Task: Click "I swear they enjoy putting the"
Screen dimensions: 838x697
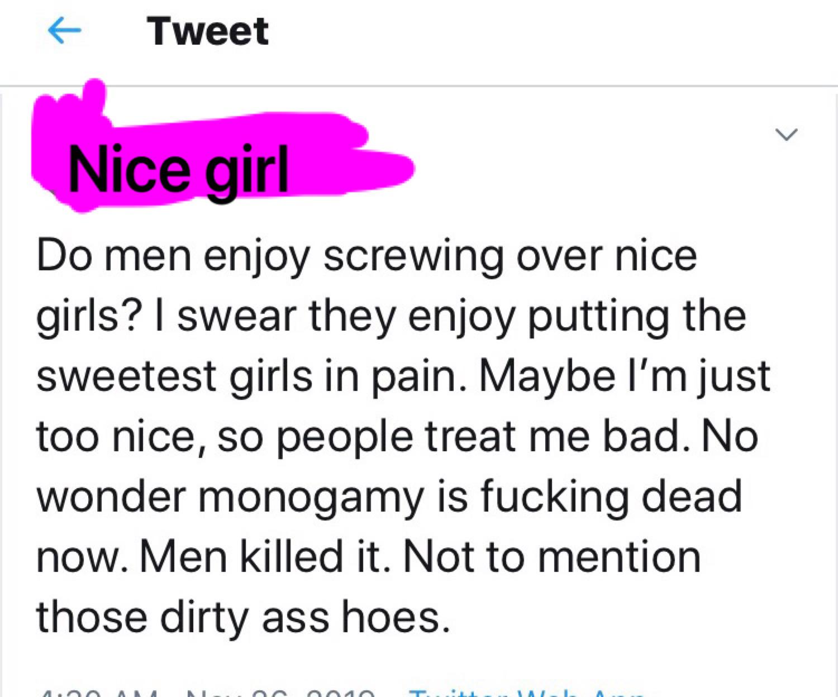Action: [x=461, y=317]
